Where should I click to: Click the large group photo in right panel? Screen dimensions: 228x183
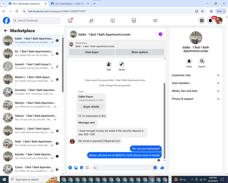point(196,38)
